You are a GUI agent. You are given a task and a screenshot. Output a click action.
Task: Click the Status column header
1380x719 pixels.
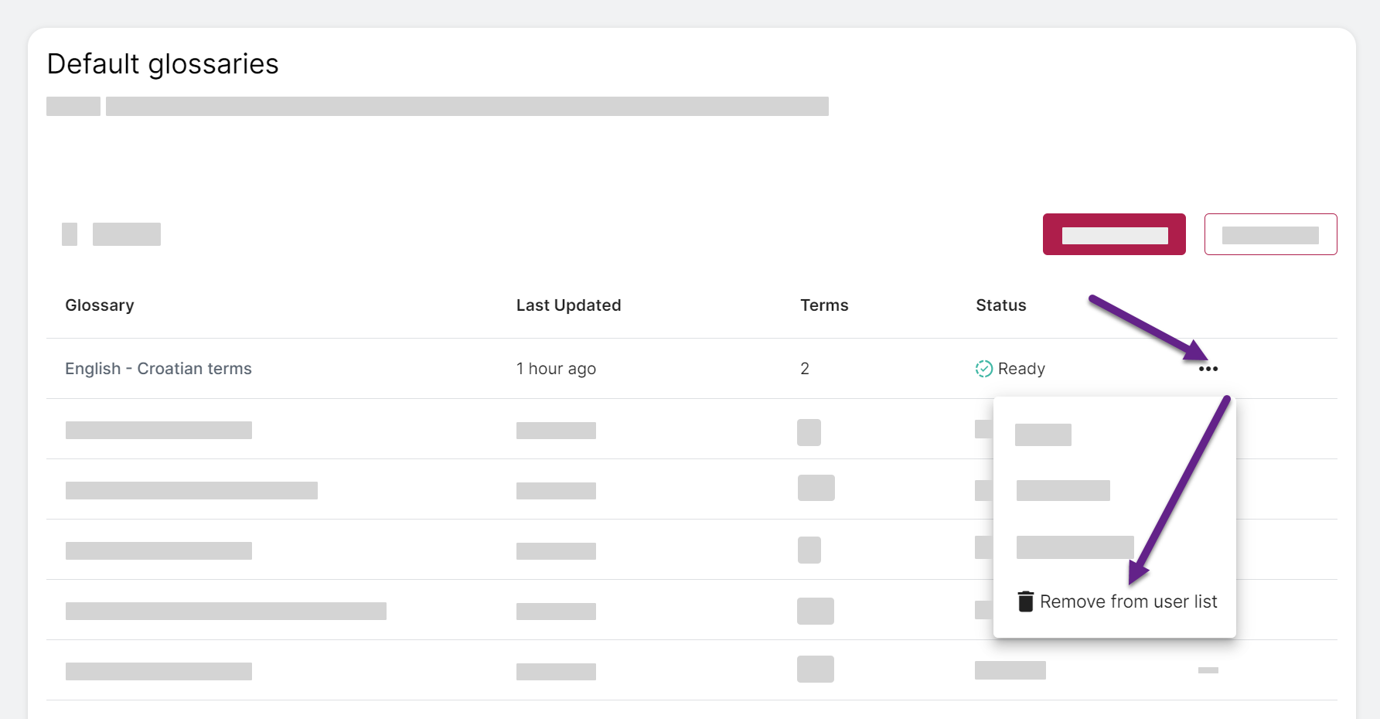[1001, 305]
